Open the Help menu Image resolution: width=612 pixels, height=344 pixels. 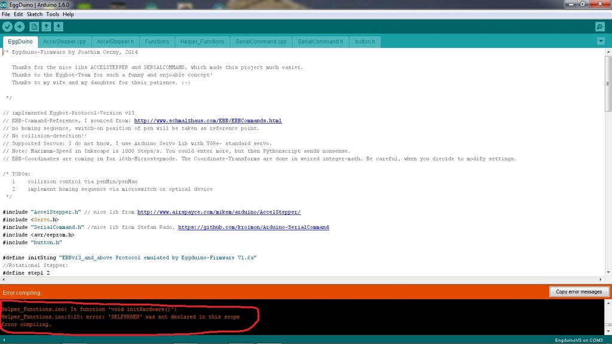[68, 14]
